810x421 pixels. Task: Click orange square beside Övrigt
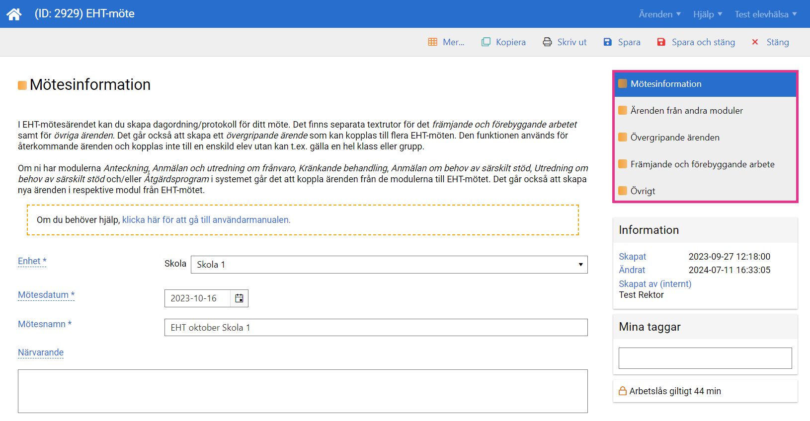(623, 191)
